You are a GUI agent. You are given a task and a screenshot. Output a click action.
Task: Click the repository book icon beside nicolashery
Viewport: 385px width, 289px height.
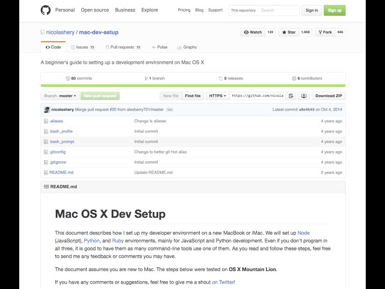click(43, 32)
